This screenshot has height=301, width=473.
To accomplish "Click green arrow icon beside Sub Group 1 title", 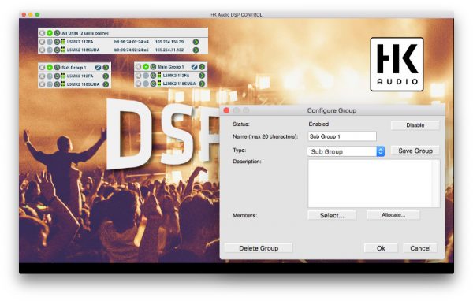I will coord(106,67).
